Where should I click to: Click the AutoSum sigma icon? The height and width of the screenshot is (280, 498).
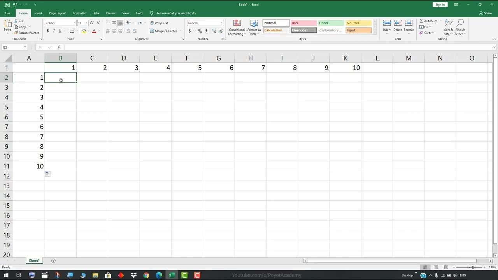tap(422, 21)
